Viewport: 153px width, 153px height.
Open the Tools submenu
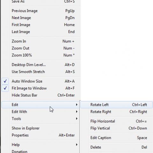pos(40,119)
